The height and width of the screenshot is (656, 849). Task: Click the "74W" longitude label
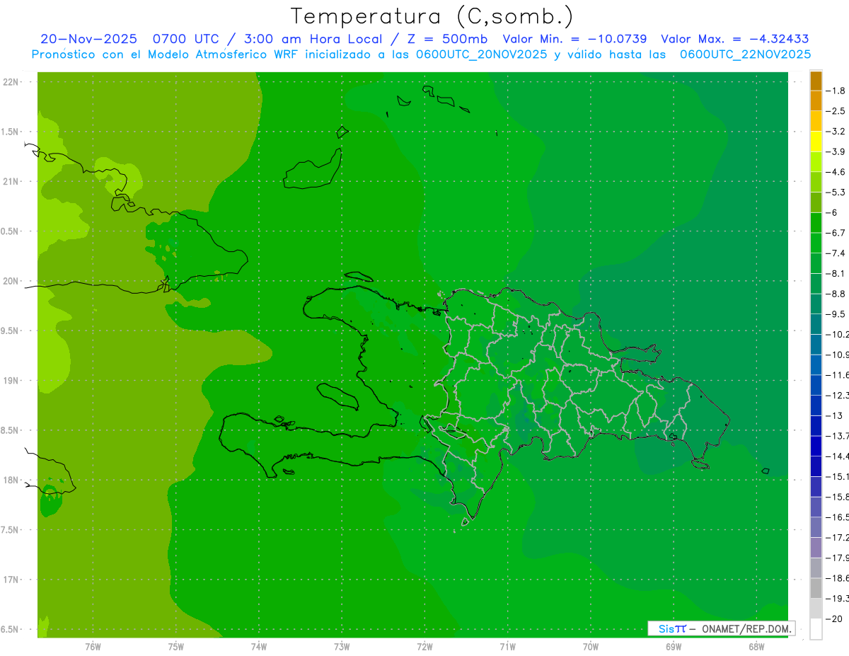pos(259,647)
